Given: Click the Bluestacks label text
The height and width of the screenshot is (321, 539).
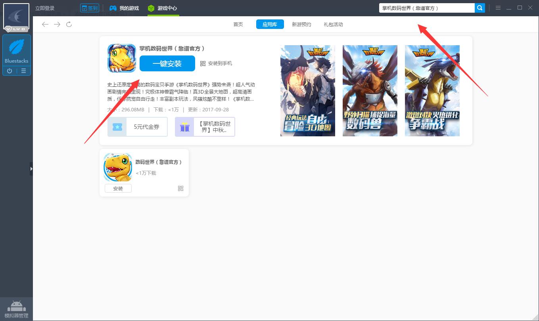Looking at the screenshot, I should (17, 61).
